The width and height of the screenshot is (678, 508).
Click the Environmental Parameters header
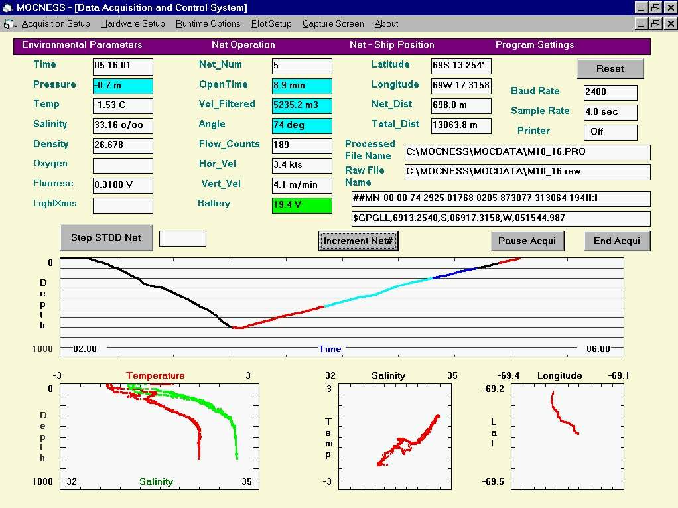click(82, 45)
